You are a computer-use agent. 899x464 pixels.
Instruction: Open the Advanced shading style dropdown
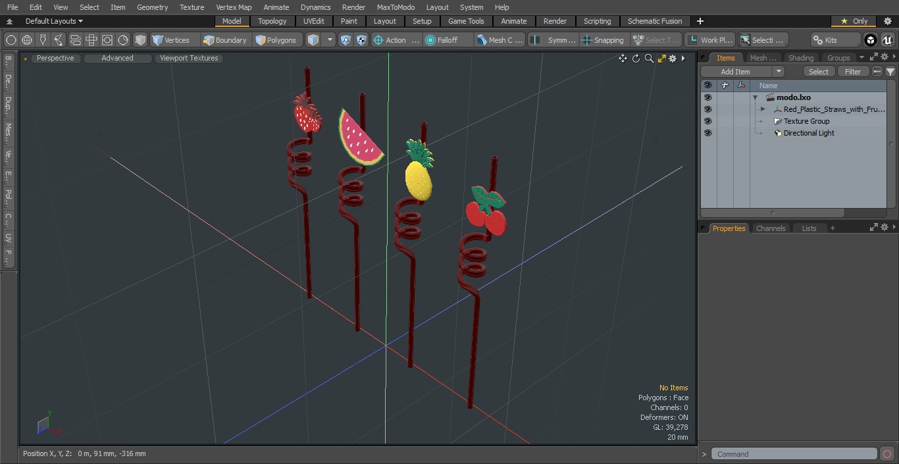[117, 58]
